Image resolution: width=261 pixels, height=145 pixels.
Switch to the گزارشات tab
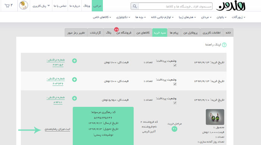tap(95, 32)
